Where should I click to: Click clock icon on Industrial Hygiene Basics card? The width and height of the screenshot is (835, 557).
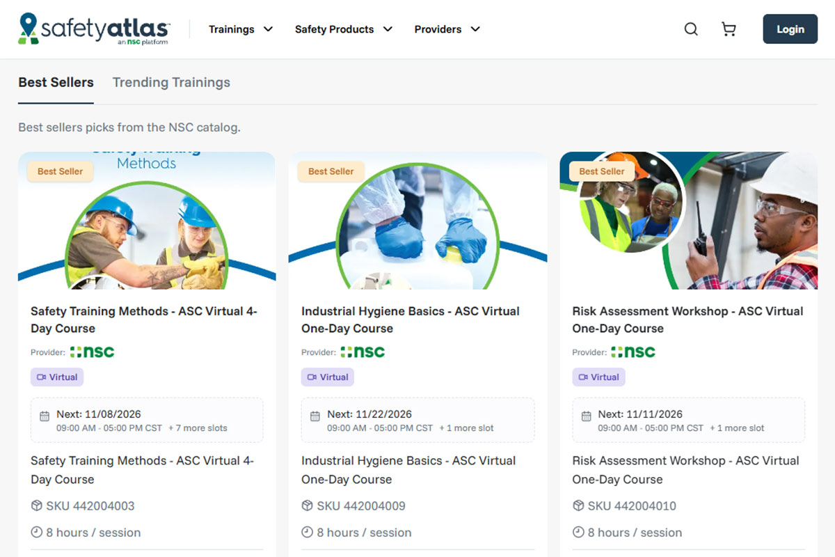[308, 532]
